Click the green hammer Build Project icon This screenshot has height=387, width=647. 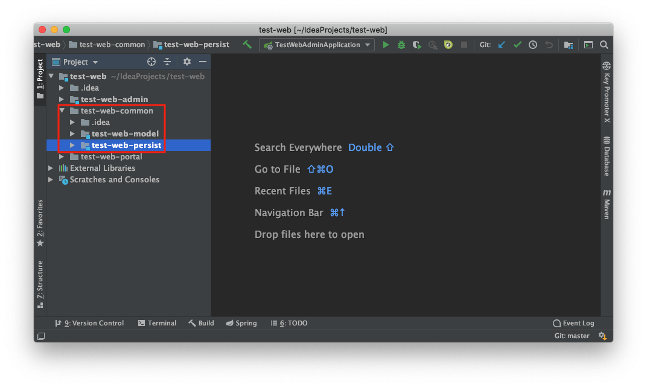click(247, 45)
